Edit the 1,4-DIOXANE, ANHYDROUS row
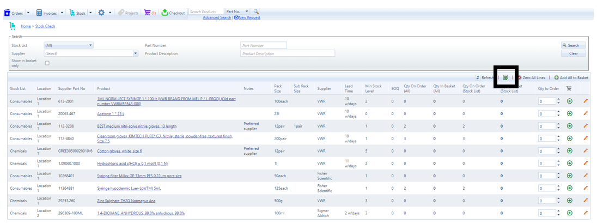 click(x=586, y=213)
